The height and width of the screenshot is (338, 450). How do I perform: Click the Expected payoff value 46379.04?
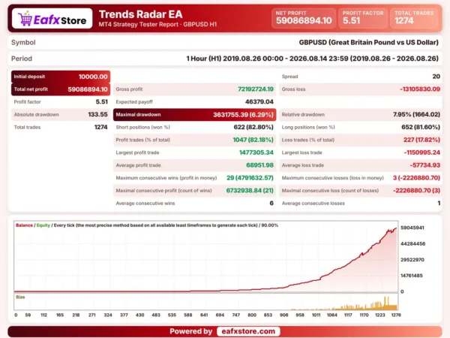[259, 101]
